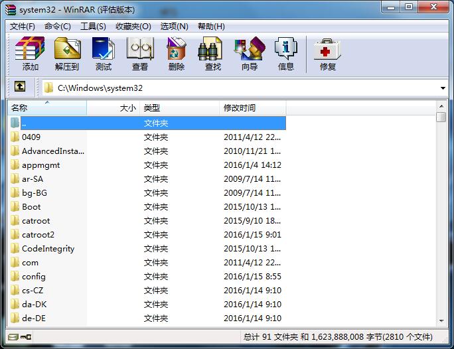Click the date 2016/1/4 14:12
Viewport: 454px width, 349px height.
(x=252, y=165)
